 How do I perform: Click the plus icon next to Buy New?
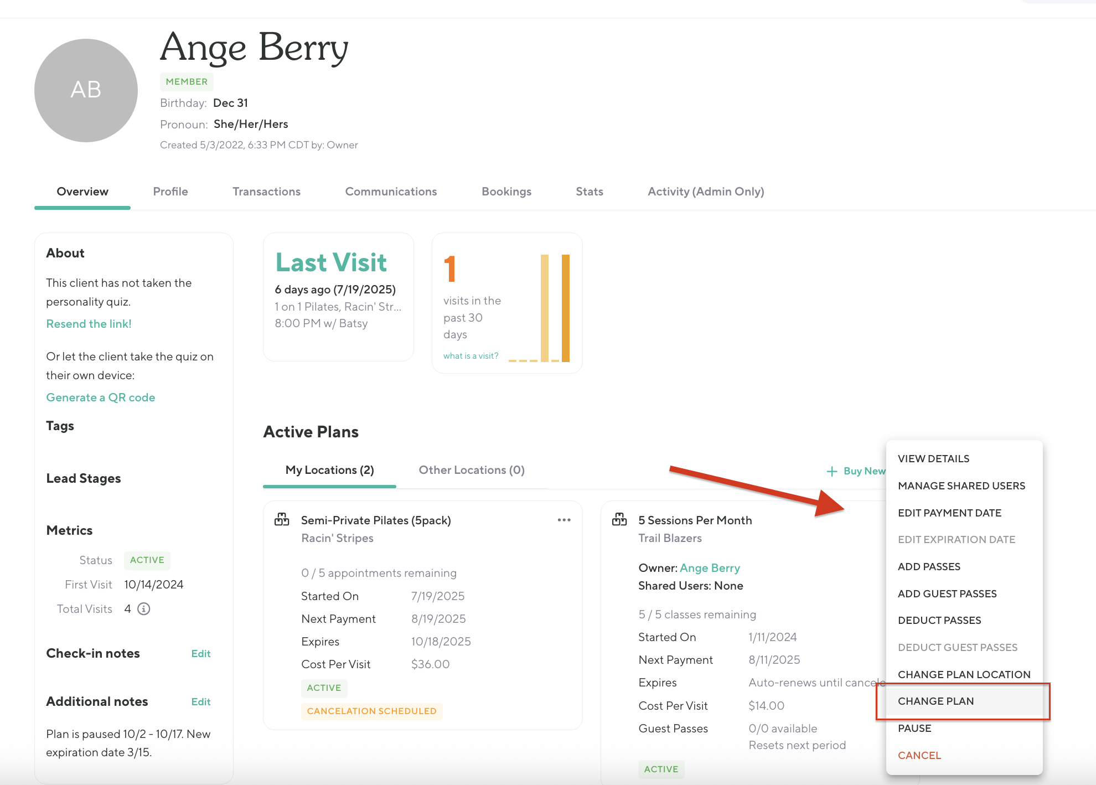point(831,471)
